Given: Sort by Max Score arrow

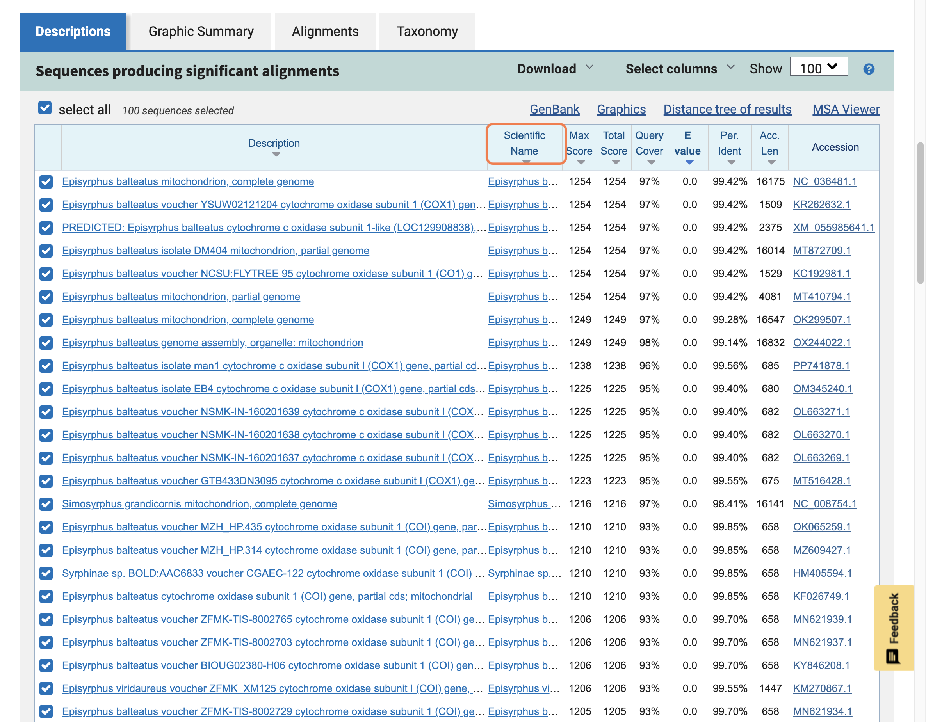Looking at the screenshot, I should pyautogui.click(x=581, y=162).
